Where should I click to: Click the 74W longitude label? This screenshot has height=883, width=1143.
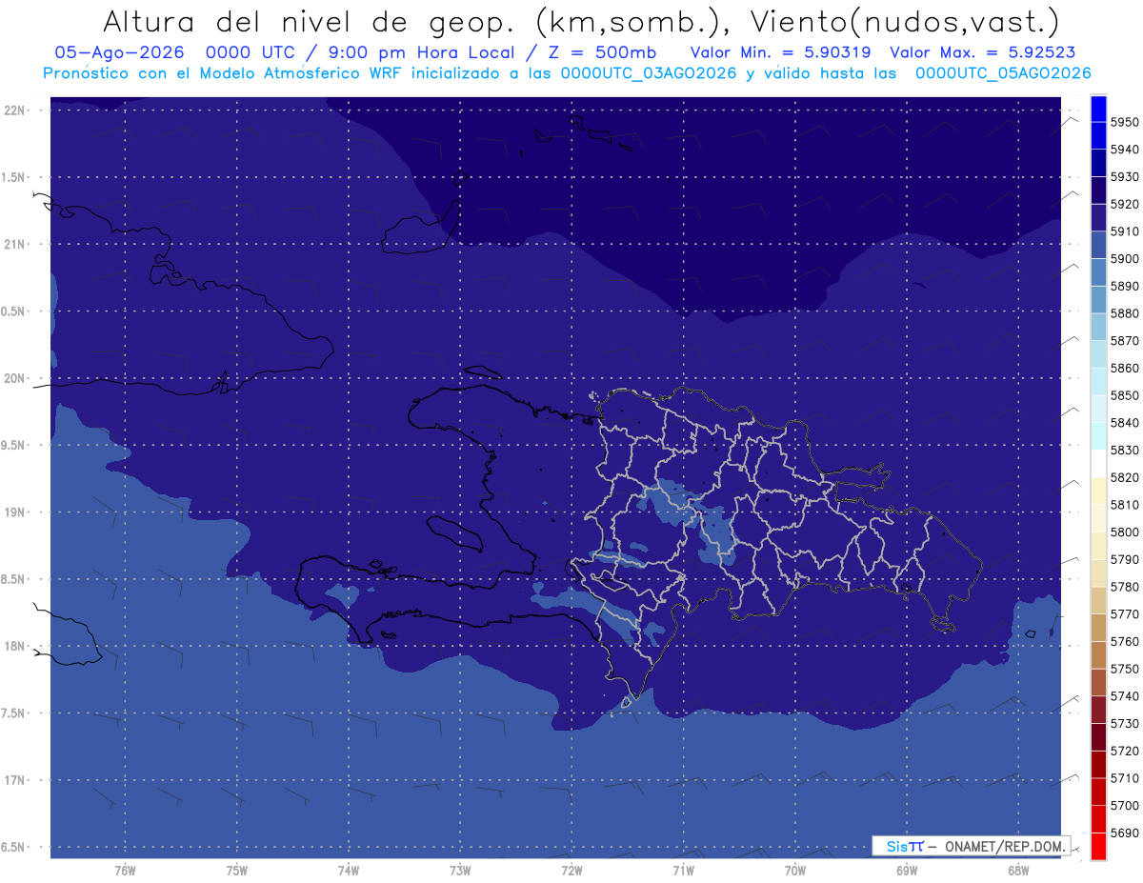[x=348, y=871]
